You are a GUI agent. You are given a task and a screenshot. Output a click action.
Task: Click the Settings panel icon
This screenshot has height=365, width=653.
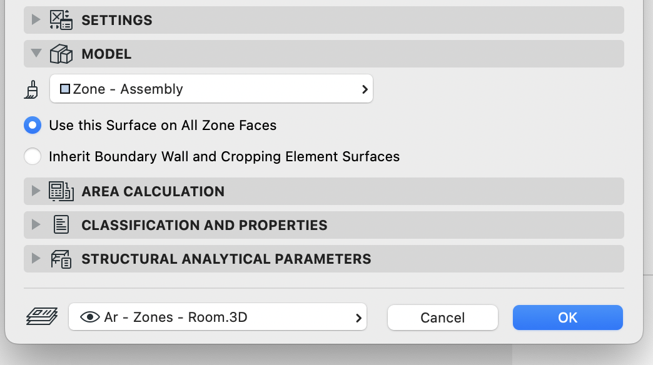[x=59, y=20]
